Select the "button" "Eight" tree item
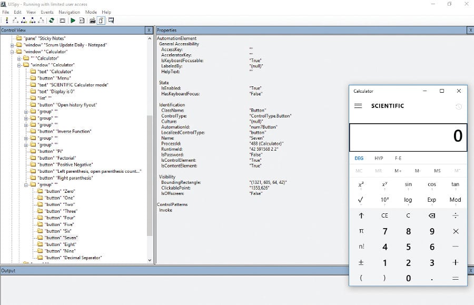This screenshot has width=474, height=305. [x=61, y=244]
